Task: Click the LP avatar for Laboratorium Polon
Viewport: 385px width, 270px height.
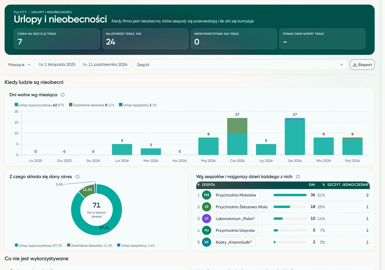Action: pos(207,219)
